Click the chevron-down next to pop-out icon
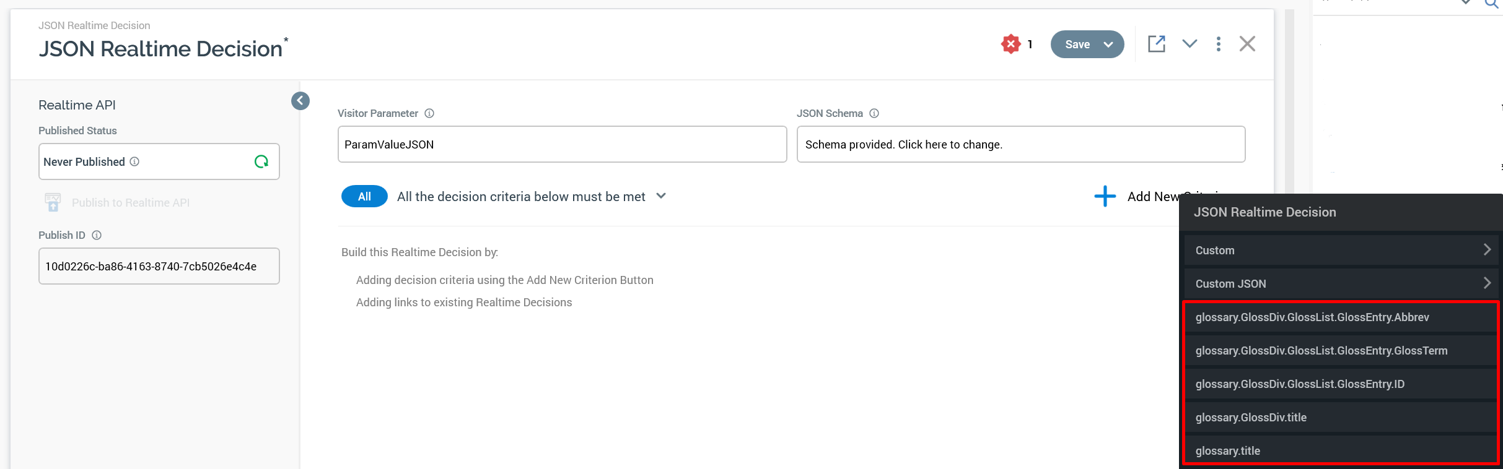Image resolution: width=1503 pixels, height=469 pixels. pyautogui.click(x=1189, y=44)
